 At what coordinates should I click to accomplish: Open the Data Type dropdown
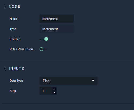click(x=68, y=81)
